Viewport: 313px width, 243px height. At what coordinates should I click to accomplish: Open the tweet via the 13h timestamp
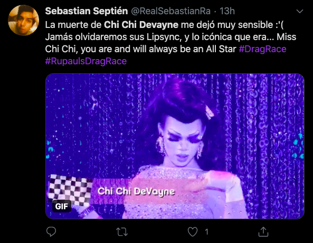tap(227, 11)
